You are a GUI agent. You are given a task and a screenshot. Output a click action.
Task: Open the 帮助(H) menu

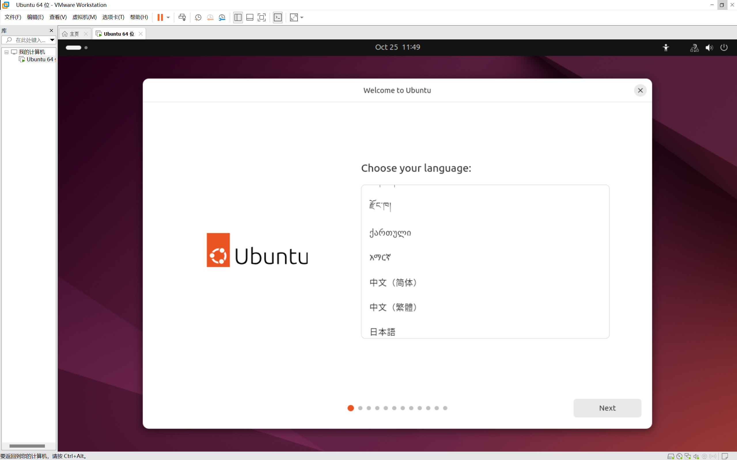pos(139,17)
